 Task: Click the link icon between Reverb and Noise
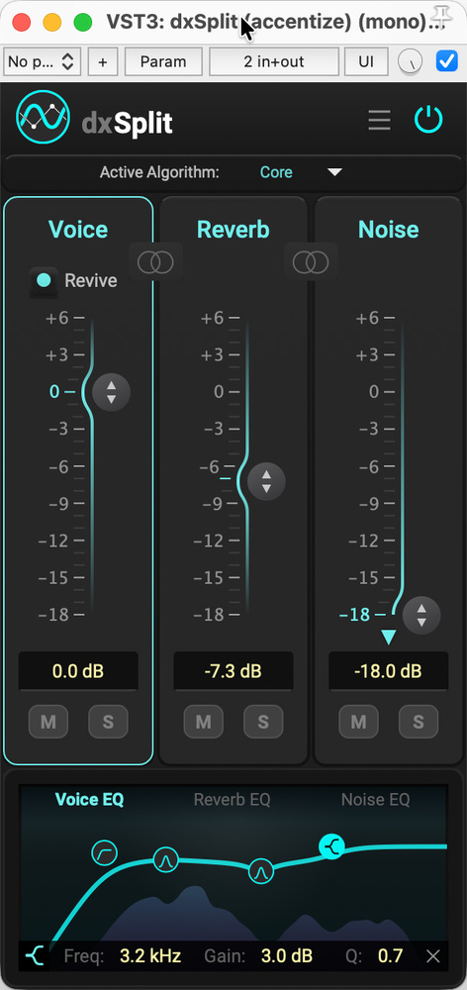click(311, 261)
